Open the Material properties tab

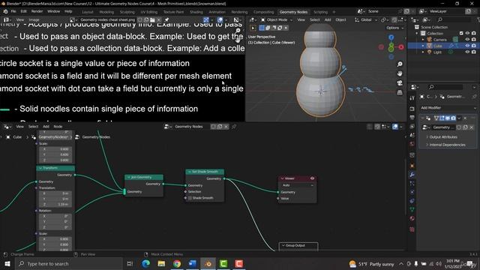click(412, 218)
